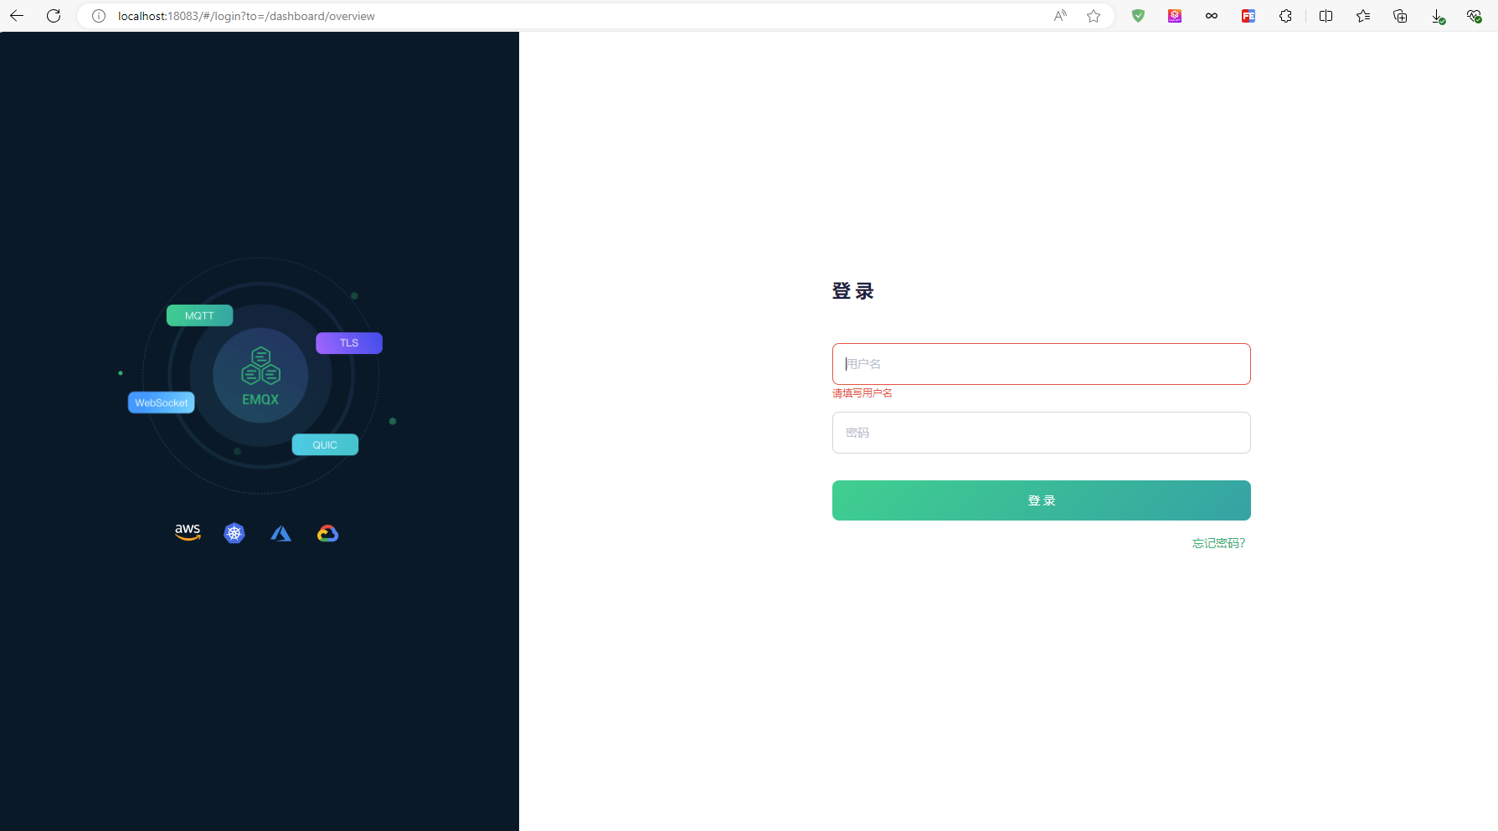This screenshot has width=1498, height=831.
Task: Click the WebSocket protocol badge
Action: point(162,403)
